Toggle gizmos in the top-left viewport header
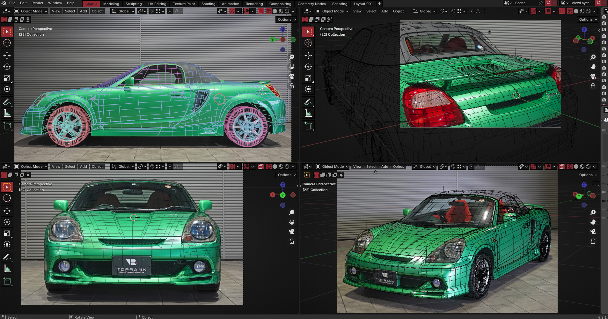The image size is (608, 319). (232, 11)
